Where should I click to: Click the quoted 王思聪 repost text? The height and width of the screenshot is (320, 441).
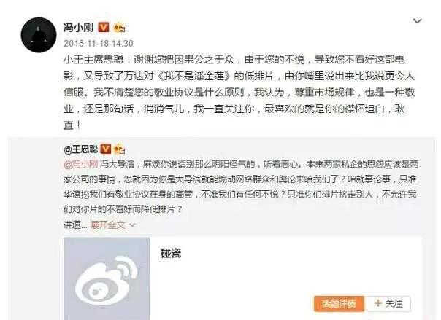[x=241, y=187]
